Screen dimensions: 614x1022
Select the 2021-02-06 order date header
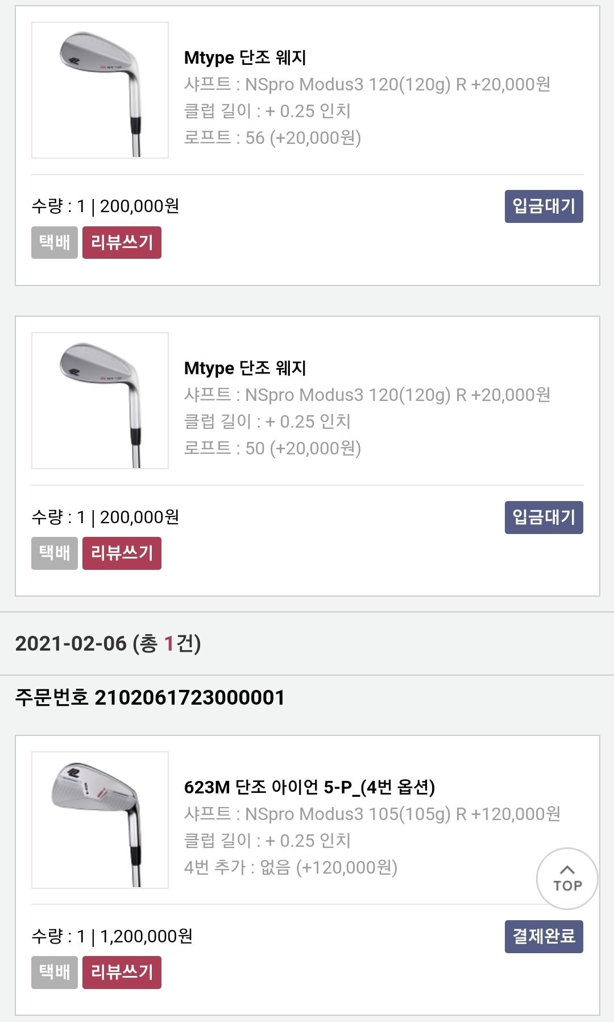tap(108, 644)
